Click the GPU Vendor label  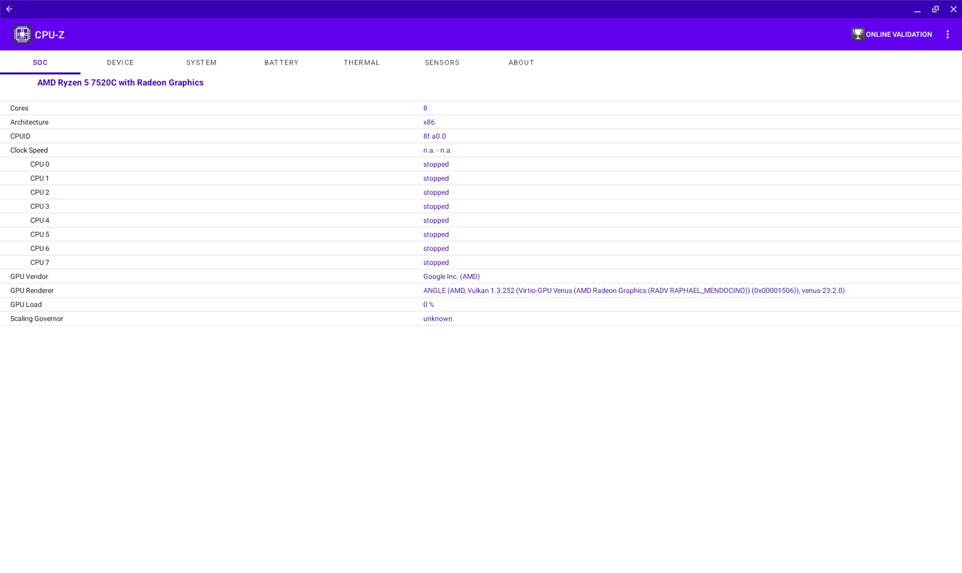tap(29, 276)
